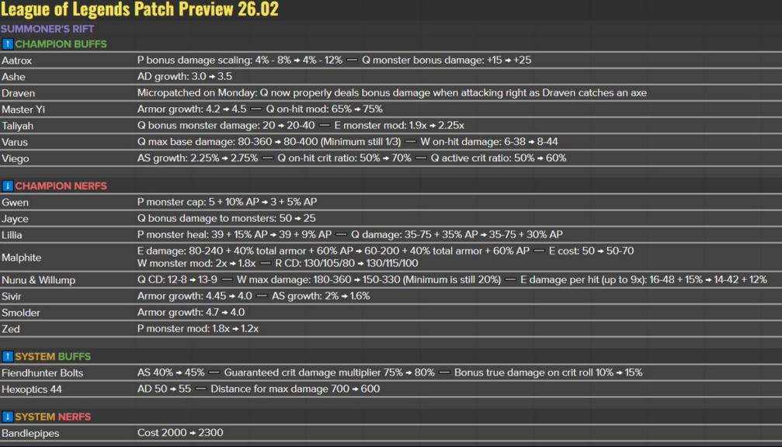
Task: Click the up-arrow icon beside Champion Buffs
Action: tap(8, 44)
